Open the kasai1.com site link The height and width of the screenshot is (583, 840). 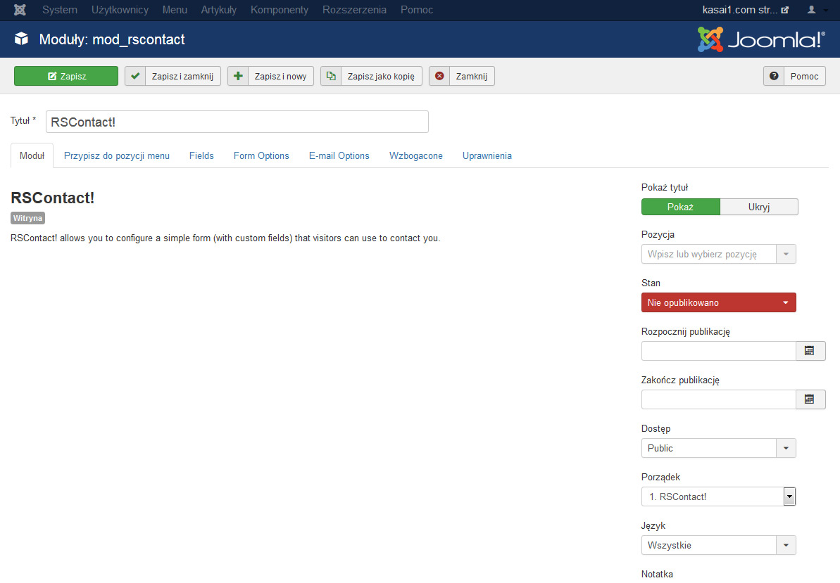[x=745, y=10]
